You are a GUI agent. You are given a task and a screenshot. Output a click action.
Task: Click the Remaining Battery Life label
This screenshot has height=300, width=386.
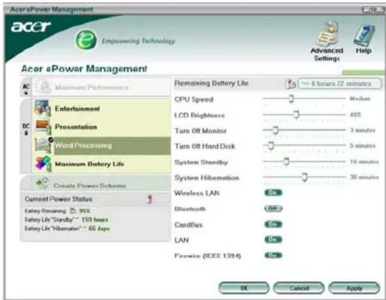[211, 83]
